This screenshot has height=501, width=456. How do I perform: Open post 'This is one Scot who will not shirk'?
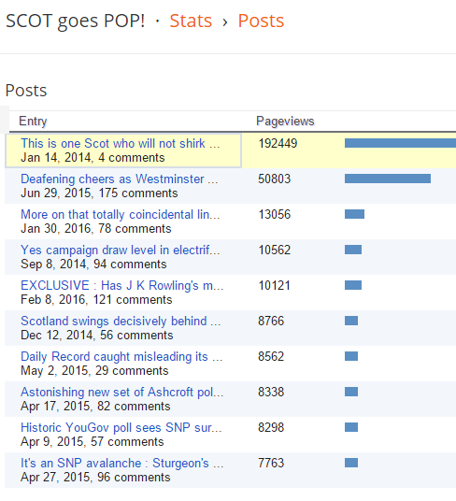(121, 143)
